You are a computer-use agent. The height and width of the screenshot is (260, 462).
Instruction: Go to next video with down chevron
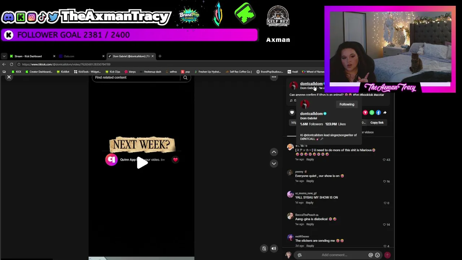click(x=274, y=164)
